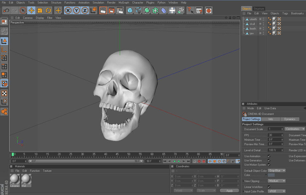Open the MoGraph menu
The image size is (306, 195).
123,2
